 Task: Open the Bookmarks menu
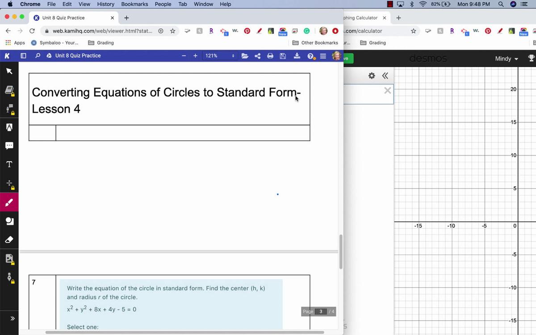pos(134,4)
